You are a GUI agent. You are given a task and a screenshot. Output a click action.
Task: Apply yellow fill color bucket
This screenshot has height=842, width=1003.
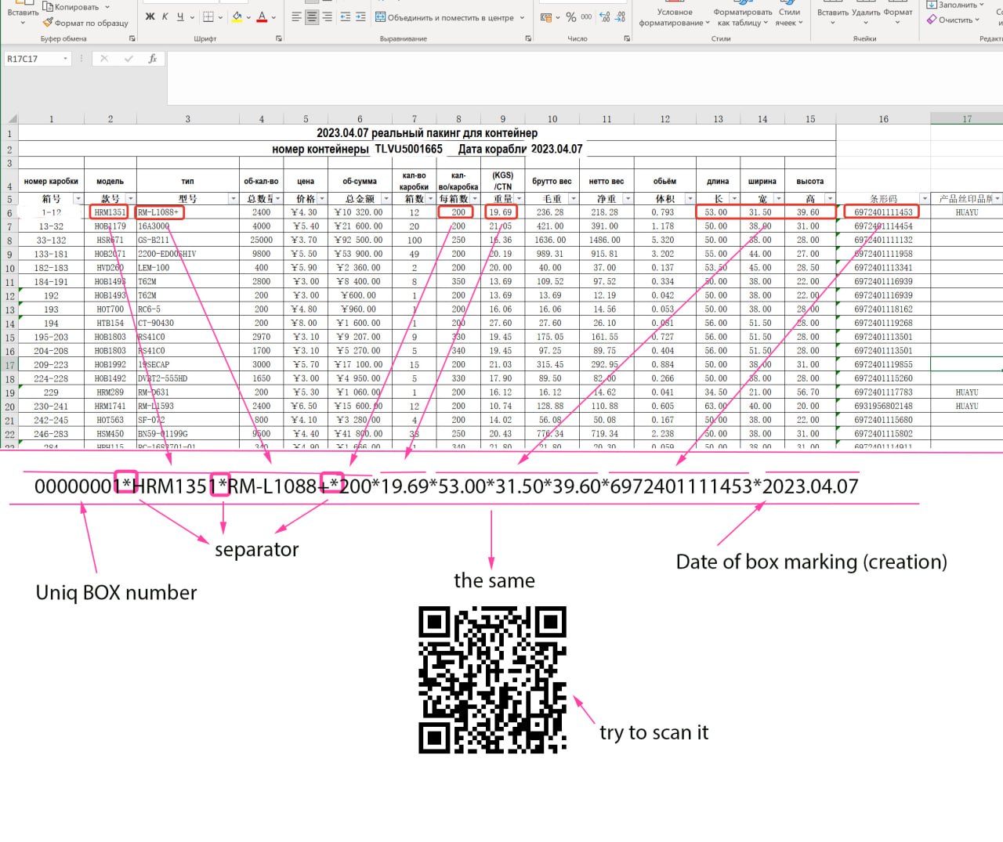(x=237, y=16)
